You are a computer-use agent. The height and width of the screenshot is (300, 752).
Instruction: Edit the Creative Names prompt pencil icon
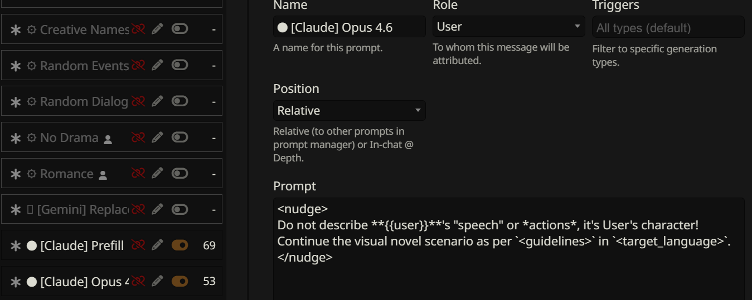(158, 29)
